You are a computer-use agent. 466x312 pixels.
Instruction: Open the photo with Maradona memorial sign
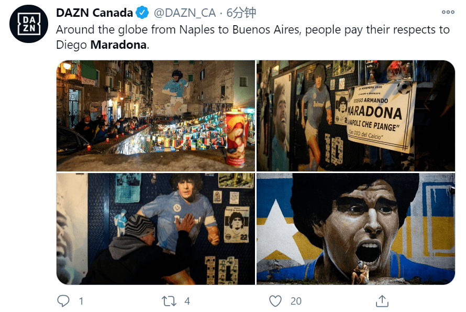pos(356,116)
